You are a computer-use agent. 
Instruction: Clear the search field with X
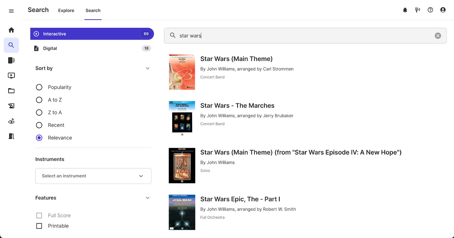(x=438, y=36)
